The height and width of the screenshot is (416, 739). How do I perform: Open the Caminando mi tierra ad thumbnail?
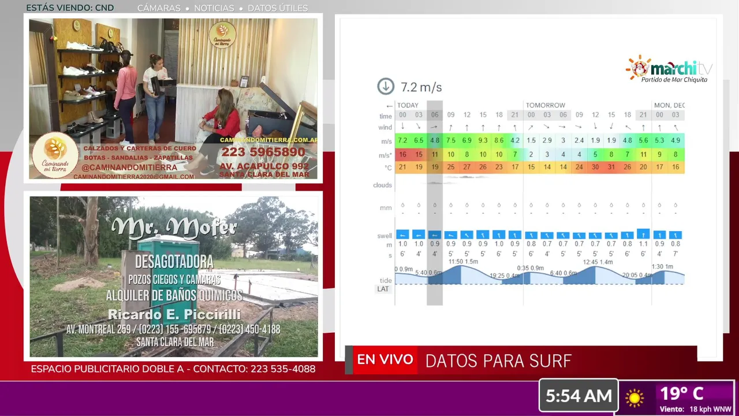[x=173, y=99]
